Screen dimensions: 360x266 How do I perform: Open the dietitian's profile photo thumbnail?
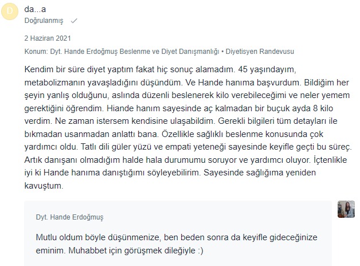[x=346, y=209]
